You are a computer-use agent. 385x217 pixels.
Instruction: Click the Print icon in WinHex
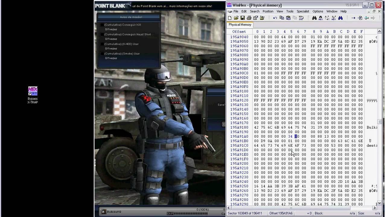point(249,18)
